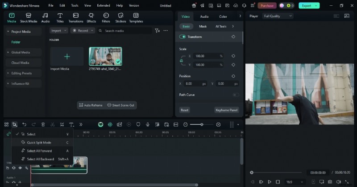Open the Stickers library

120,18
